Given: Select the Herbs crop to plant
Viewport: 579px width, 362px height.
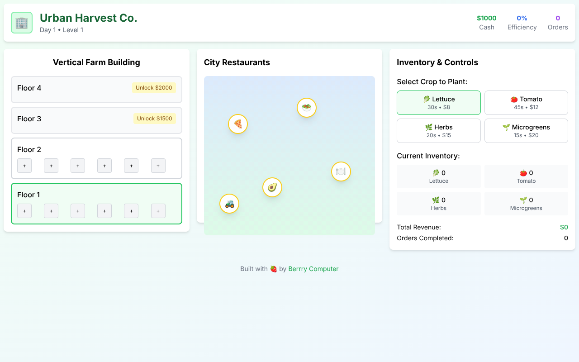Looking at the screenshot, I should (438, 131).
